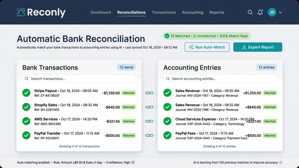Click amount +$840.00
Screen dimensions: 299x168
click(x=253, y=107)
